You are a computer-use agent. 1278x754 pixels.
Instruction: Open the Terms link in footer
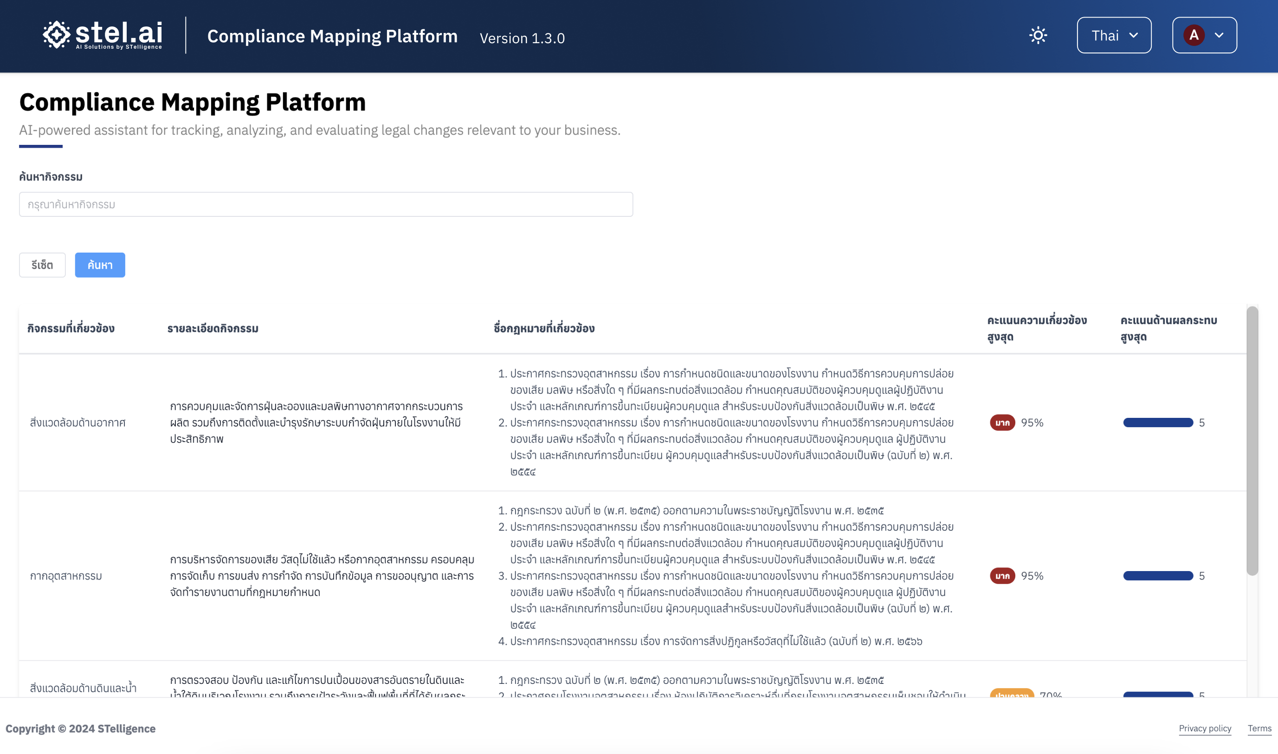coord(1259,728)
